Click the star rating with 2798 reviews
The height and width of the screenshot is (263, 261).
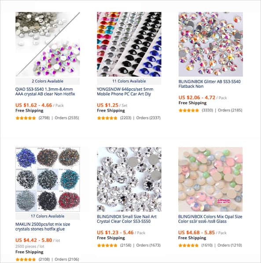pos(26,118)
